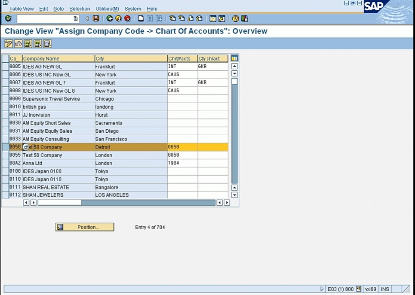
Task: Toggle INS insert mode in the status bar
Action: tap(385, 289)
